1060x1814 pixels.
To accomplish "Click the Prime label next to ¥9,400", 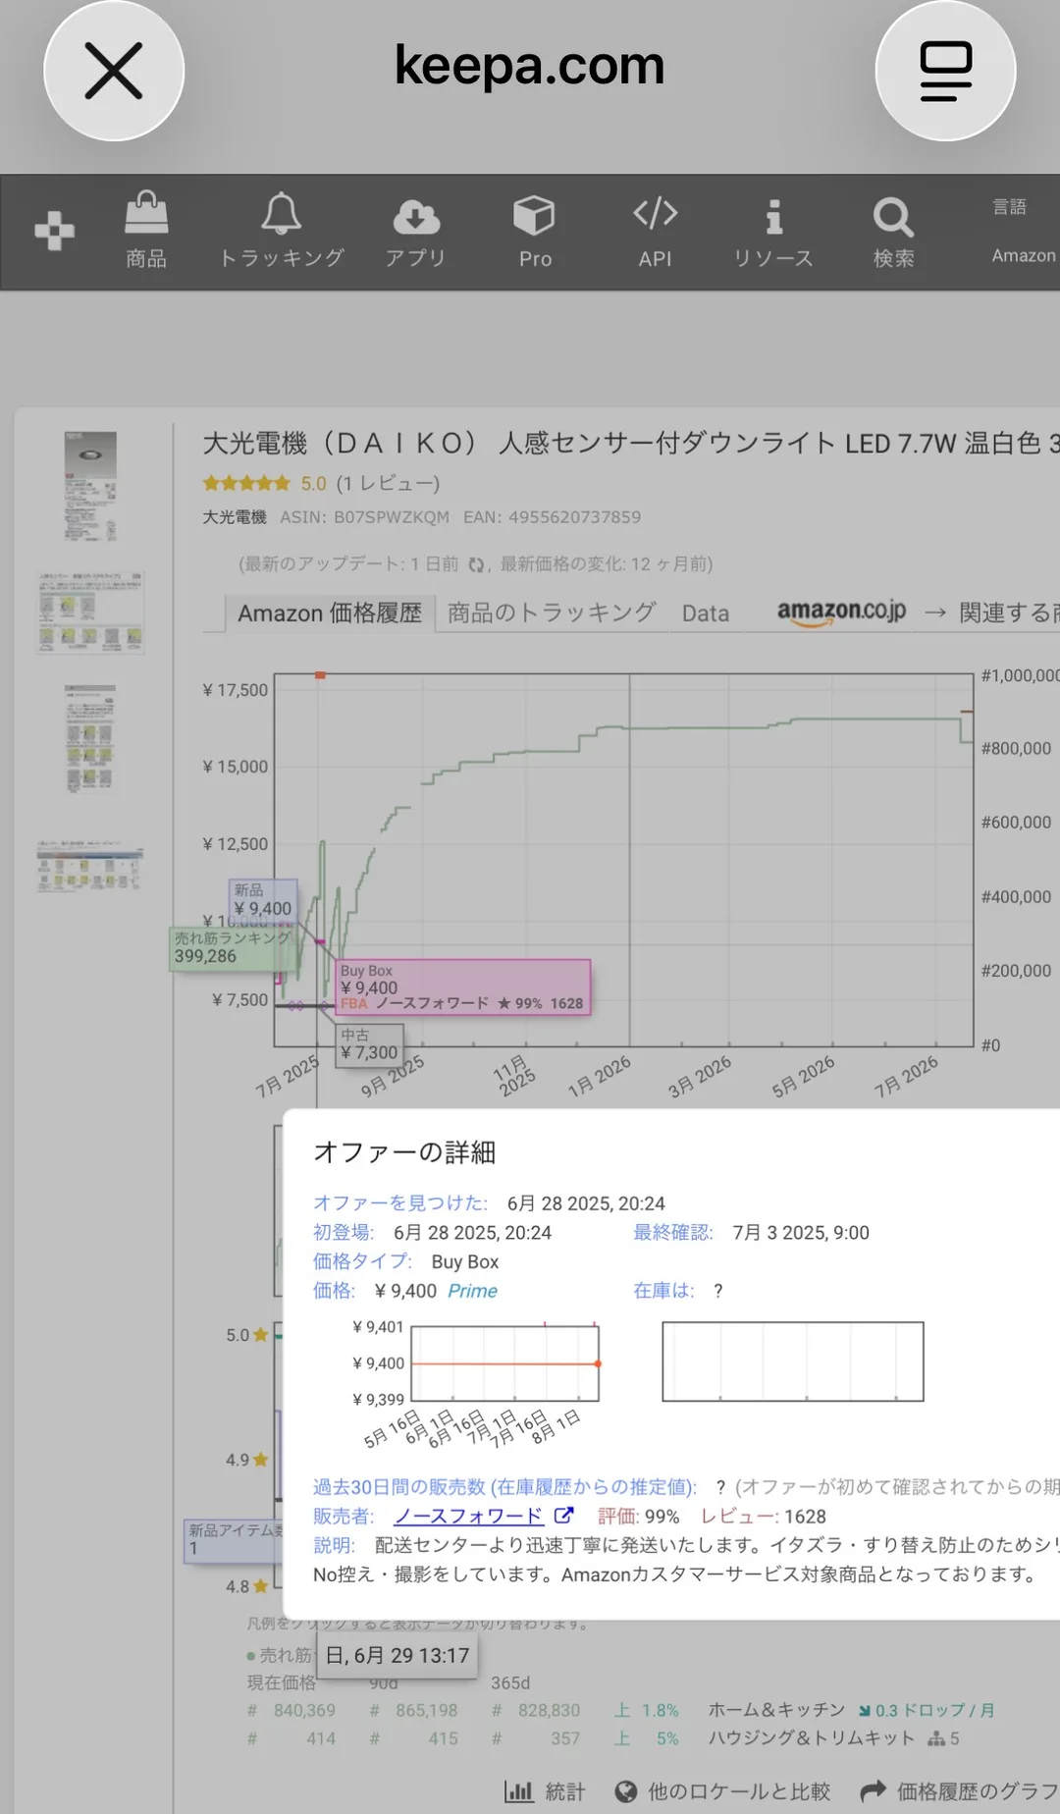I will click(472, 1291).
